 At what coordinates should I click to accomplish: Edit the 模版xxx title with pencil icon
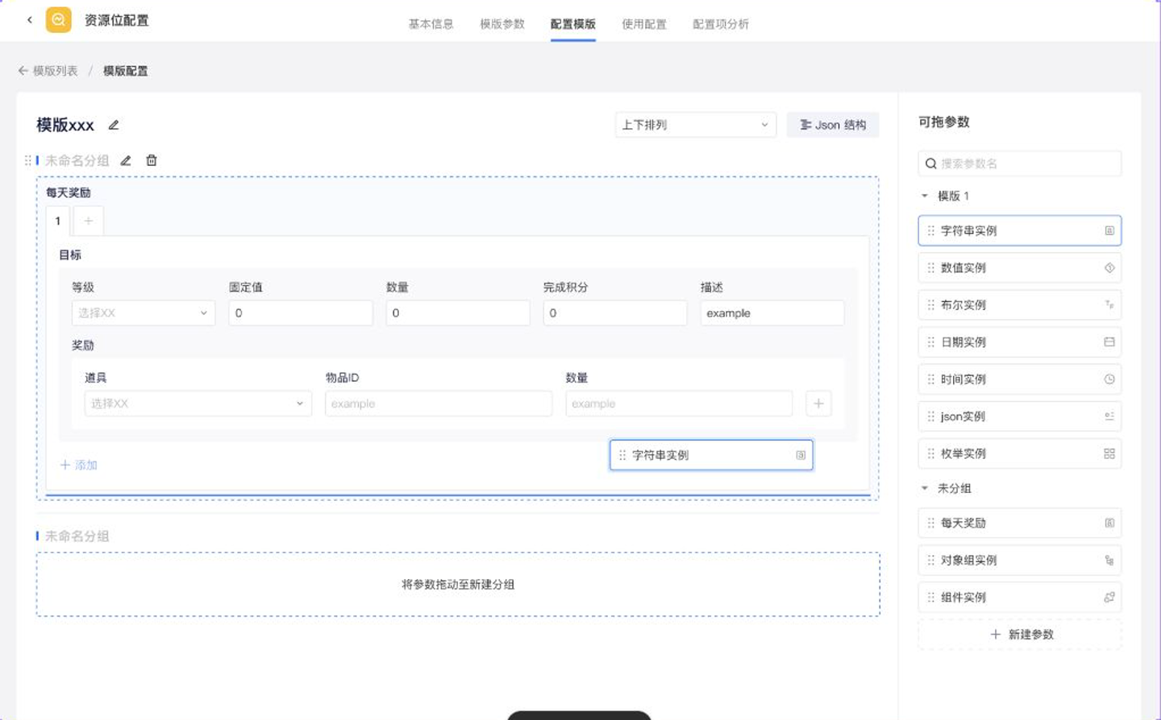click(114, 125)
